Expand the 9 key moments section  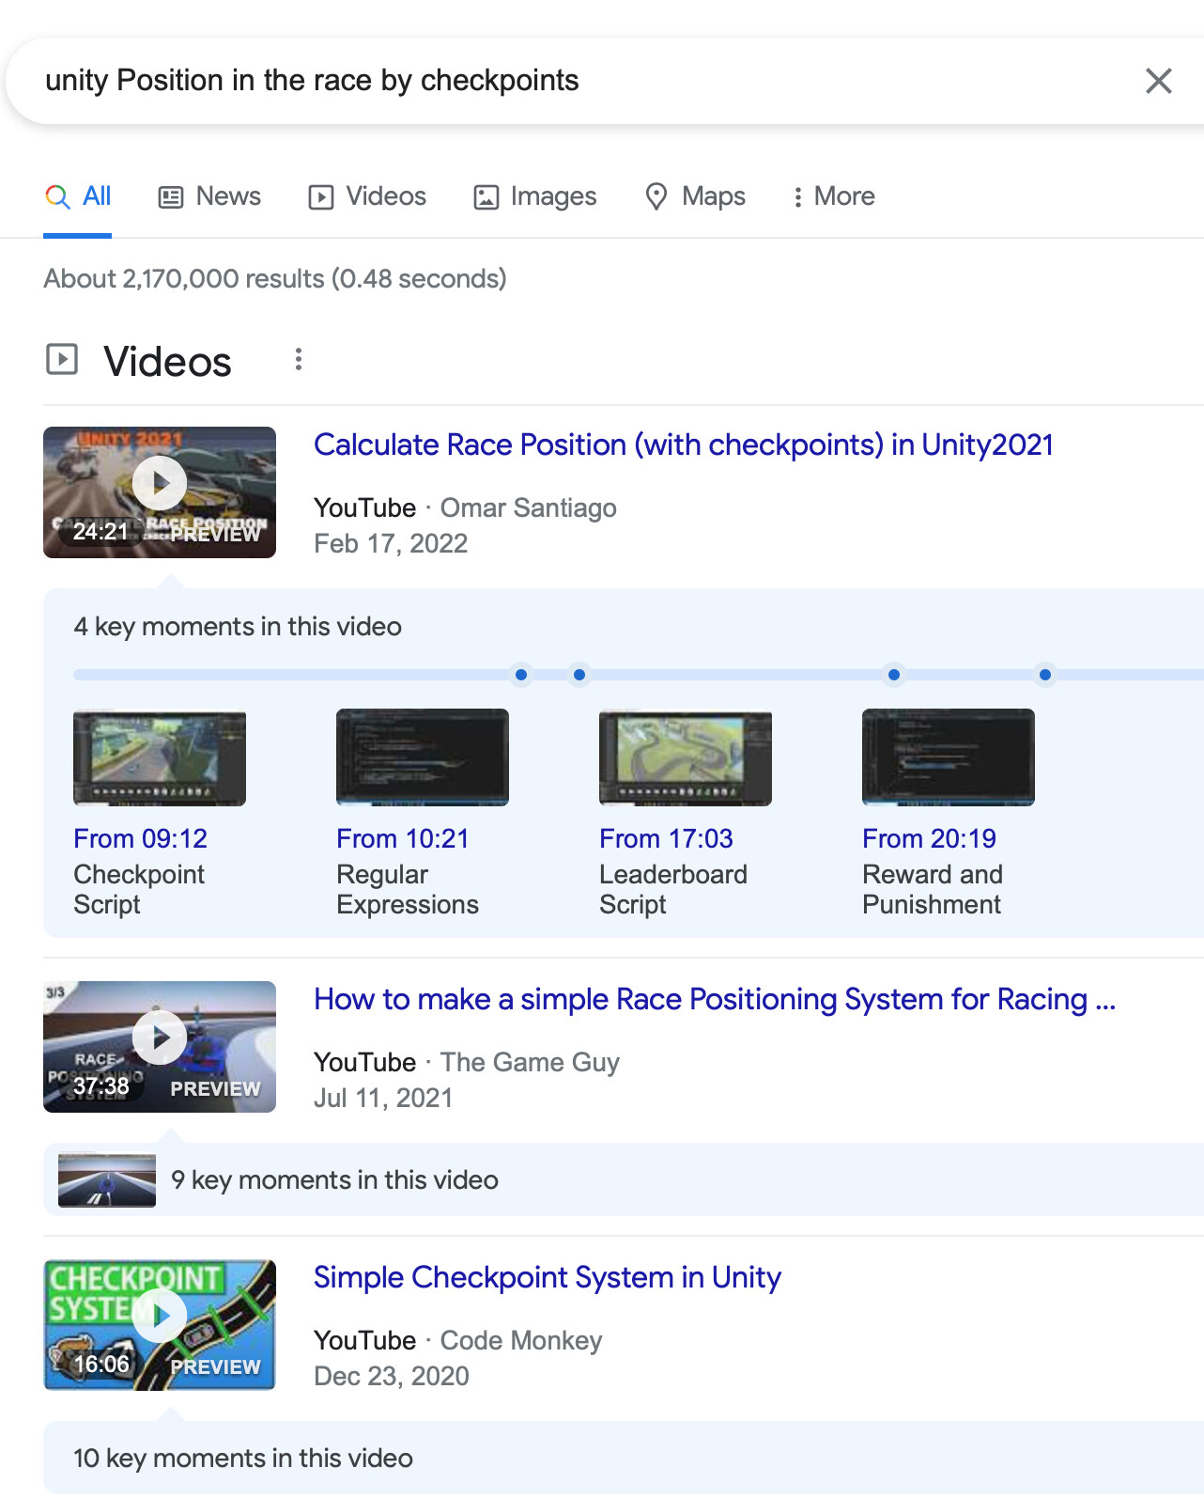coord(624,1180)
